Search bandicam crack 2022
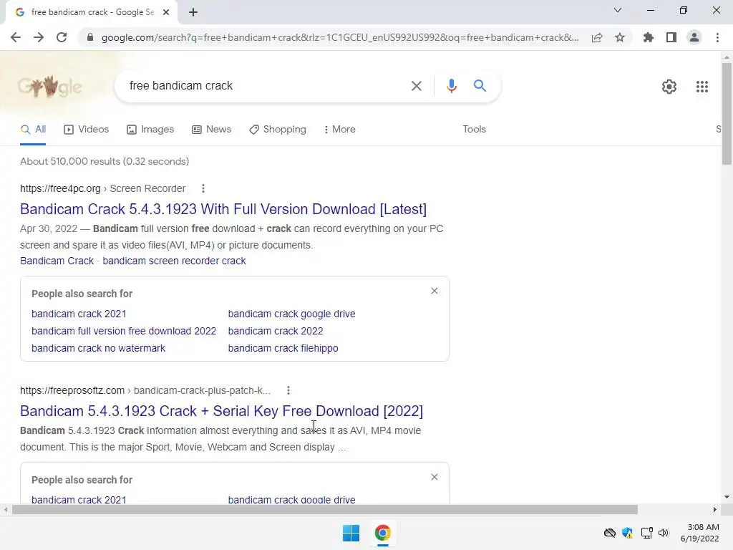733x550 pixels. [276, 331]
